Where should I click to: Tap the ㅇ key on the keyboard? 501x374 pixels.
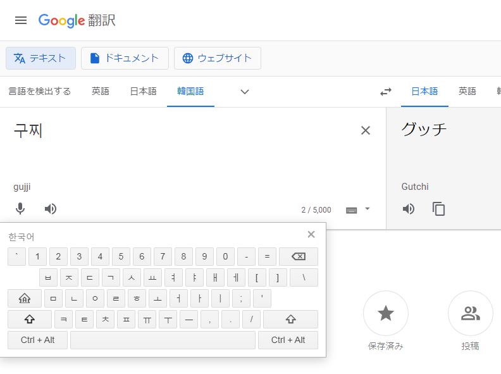pos(95,299)
